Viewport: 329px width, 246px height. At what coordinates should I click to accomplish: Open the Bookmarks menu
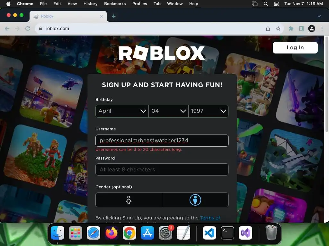pyautogui.click(x=115, y=4)
